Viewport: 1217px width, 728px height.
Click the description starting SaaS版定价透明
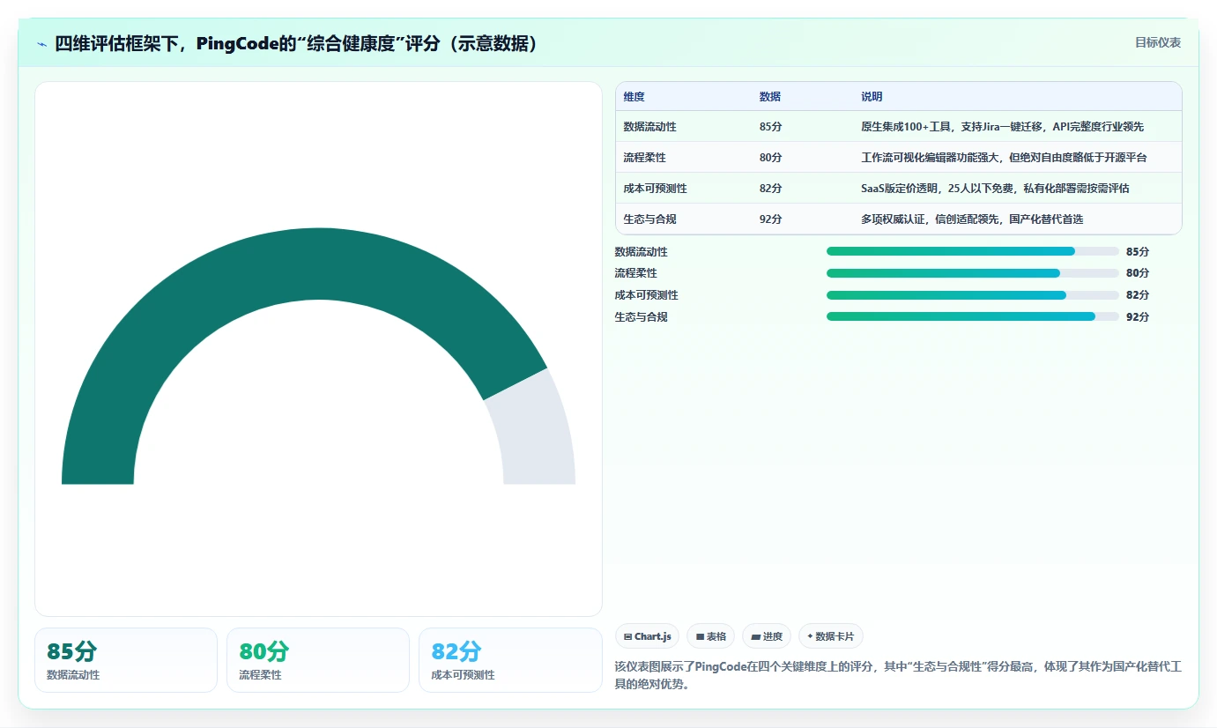coord(995,189)
